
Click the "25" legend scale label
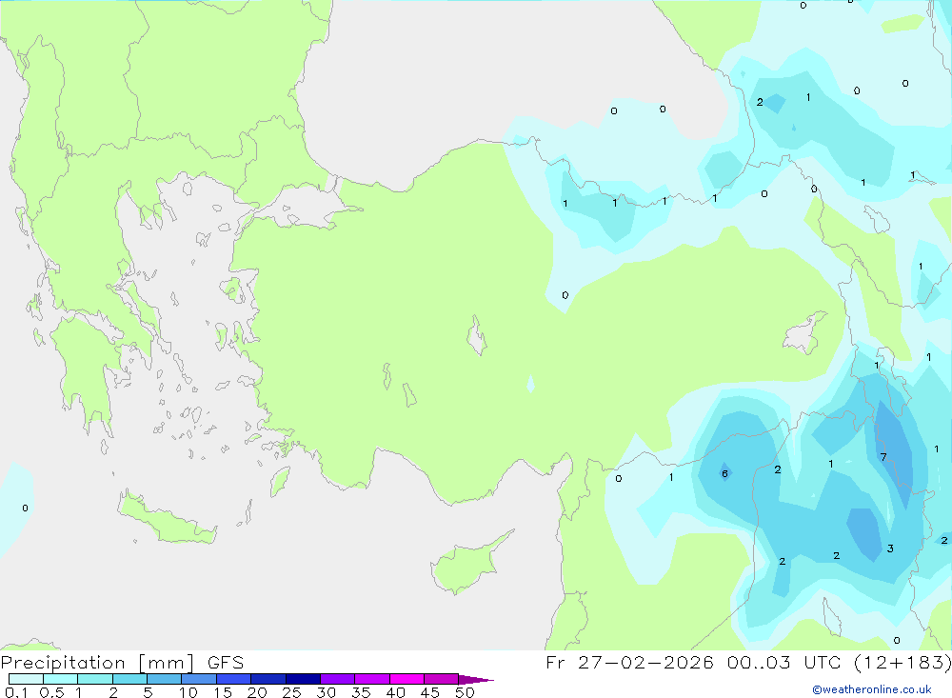pyautogui.click(x=291, y=692)
